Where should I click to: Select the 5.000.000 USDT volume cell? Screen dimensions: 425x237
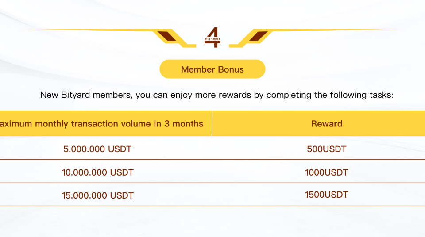click(97, 149)
